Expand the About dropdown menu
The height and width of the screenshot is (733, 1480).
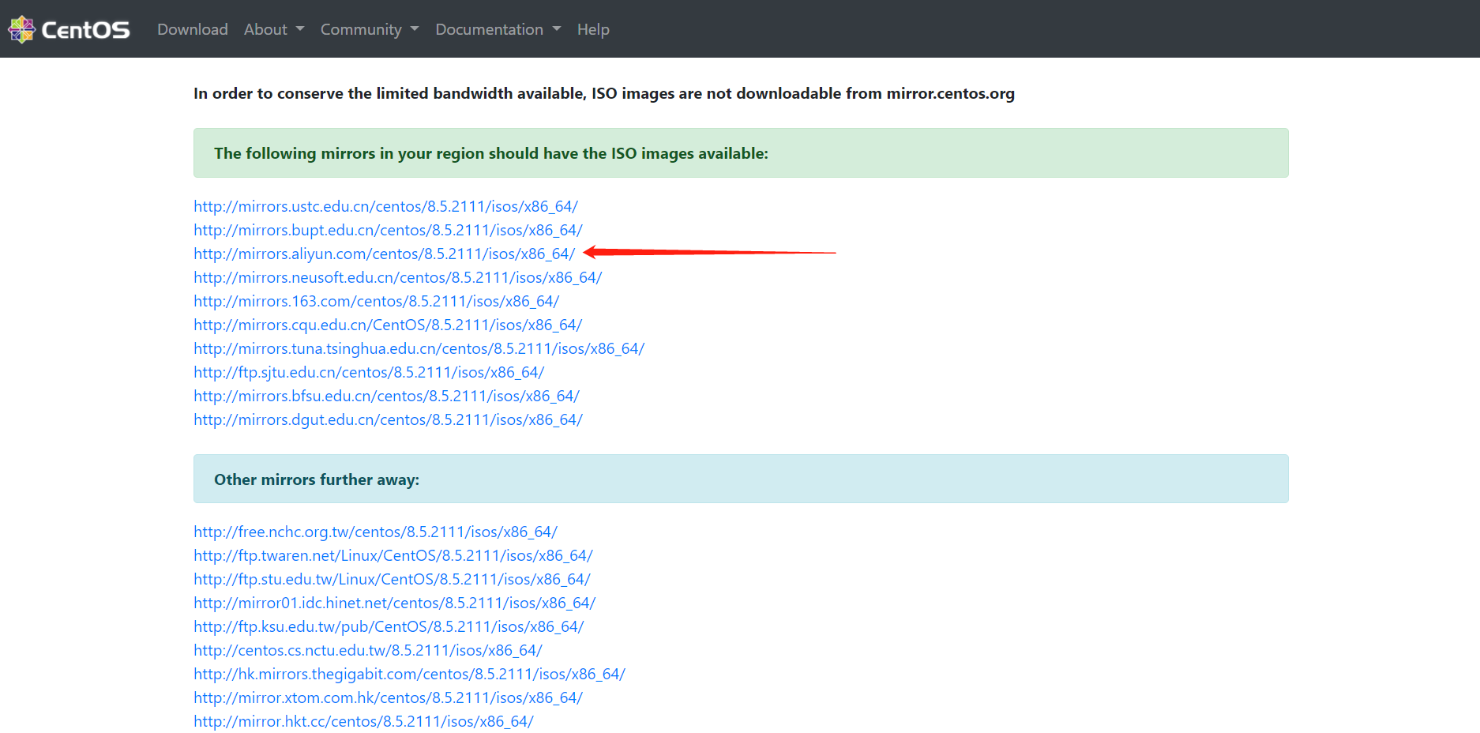[x=274, y=29]
